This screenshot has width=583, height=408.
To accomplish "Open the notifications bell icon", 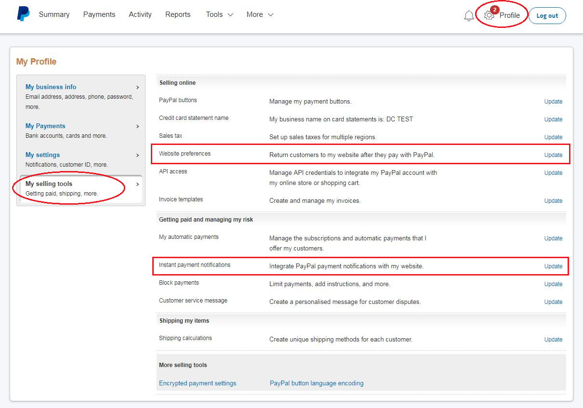I will pos(469,15).
